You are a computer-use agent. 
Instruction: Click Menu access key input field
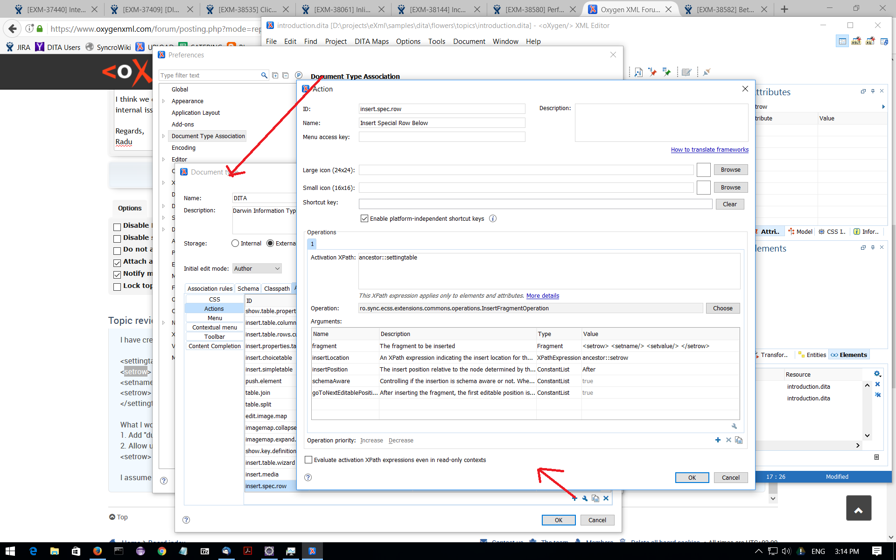point(442,137)
